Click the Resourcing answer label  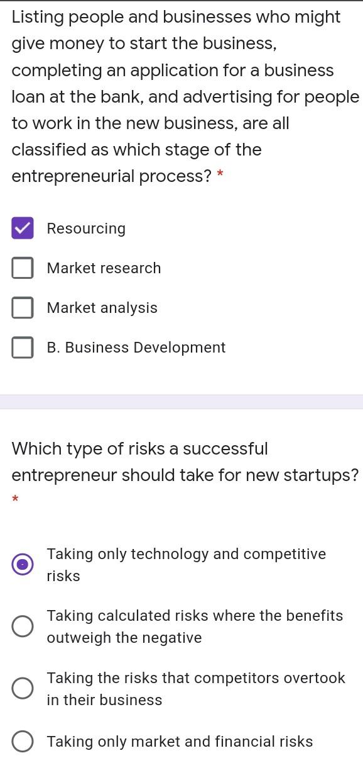(86, 229)
